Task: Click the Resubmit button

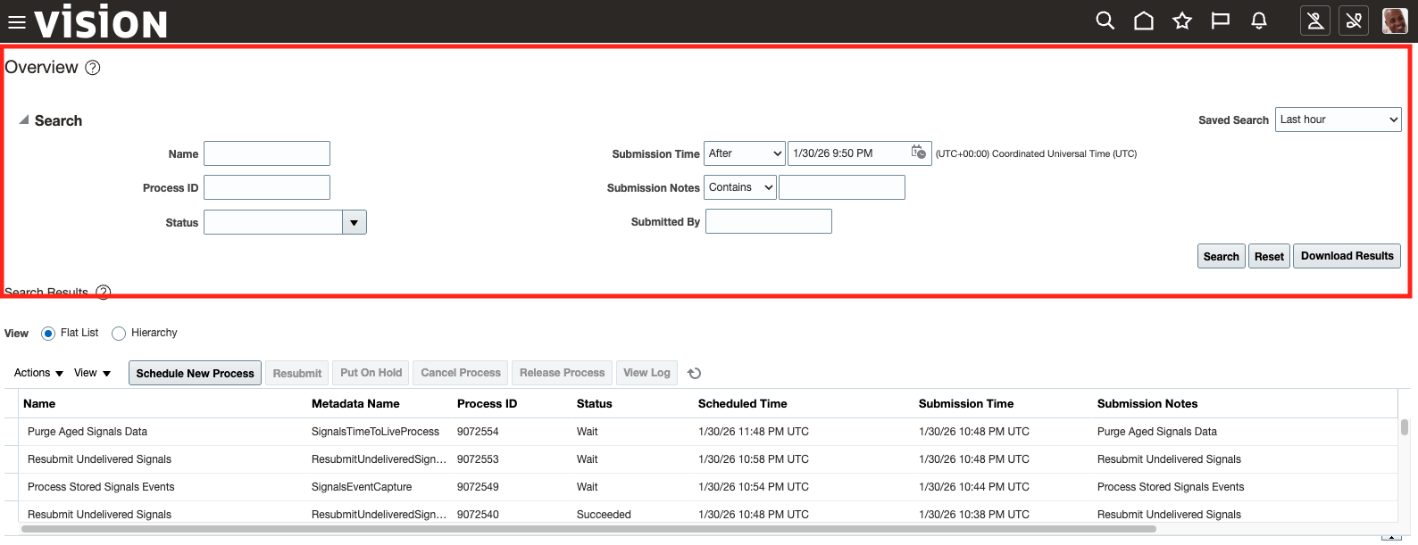Action: (297, 373)
